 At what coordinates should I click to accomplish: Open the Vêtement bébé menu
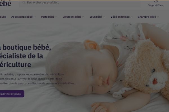pos(72,17)
